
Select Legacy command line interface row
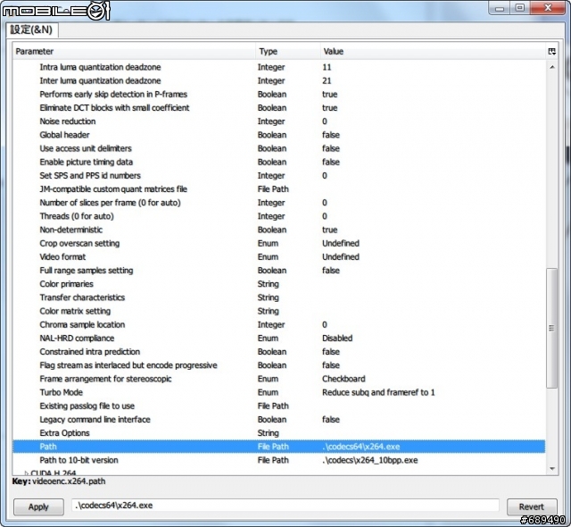(279, 419)
